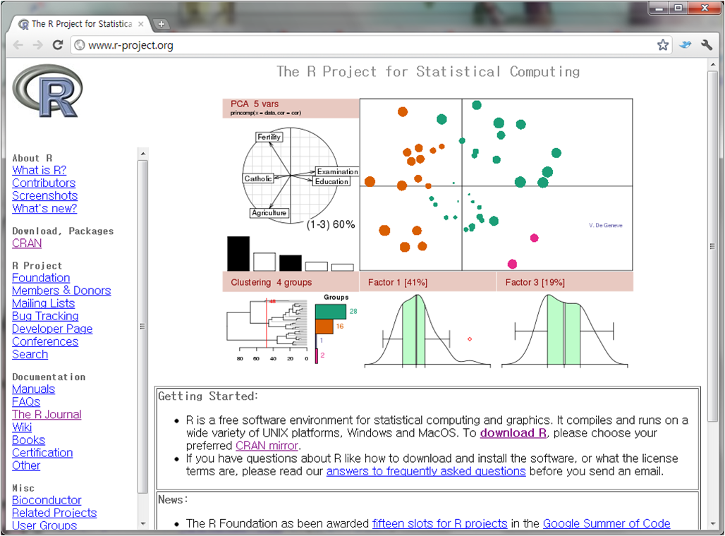Click the globe icon in address bar
This screenshot has width=725, height=536.
coord(80,45)
